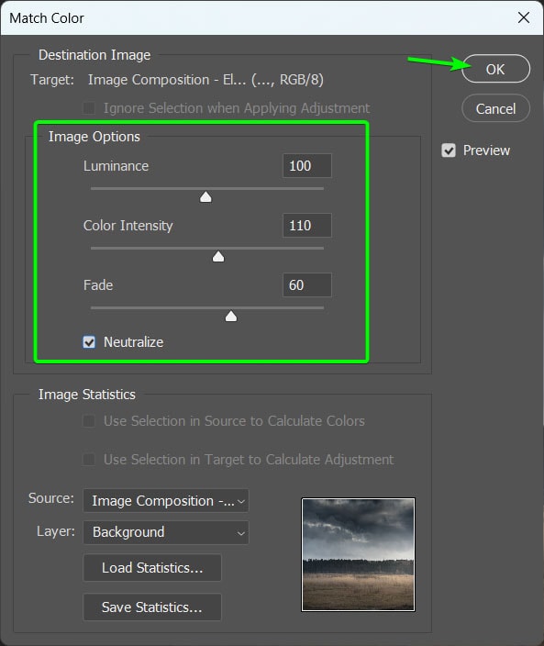
Task: Open the Source dropdown
Action: (166, 501)
